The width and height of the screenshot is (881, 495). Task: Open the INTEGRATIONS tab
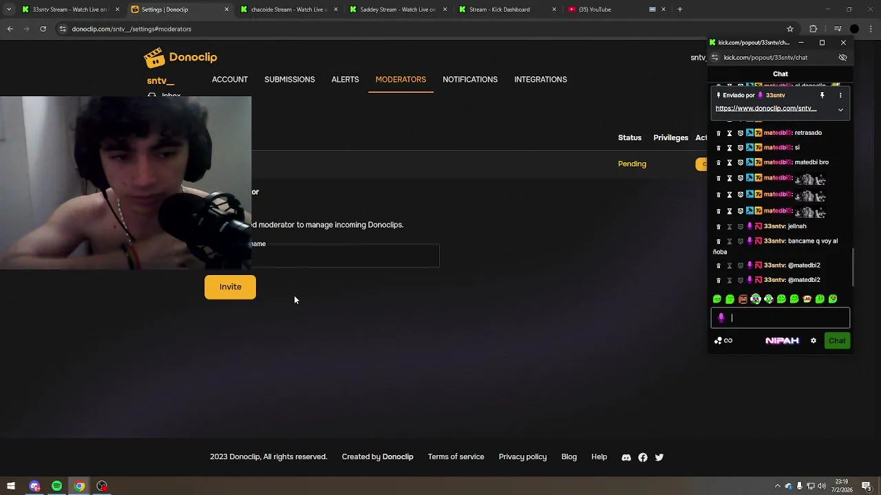pyautogui.click(x=540, y=80)
